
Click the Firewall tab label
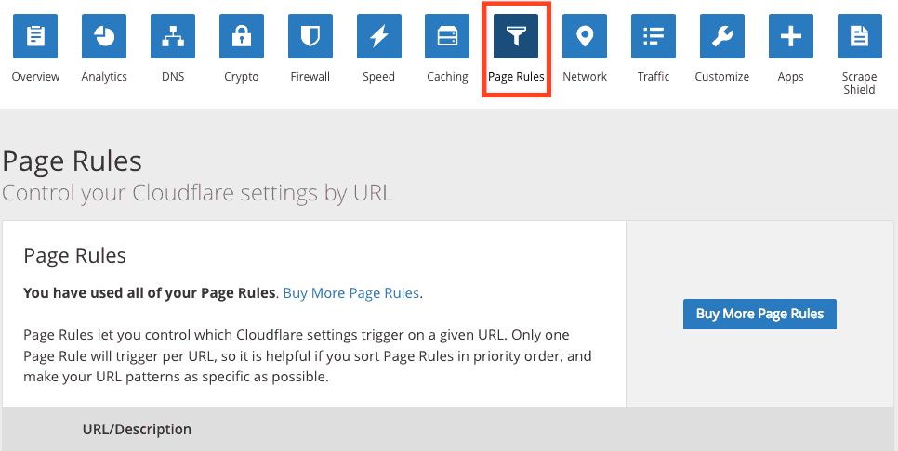click(x=310, y=77)
